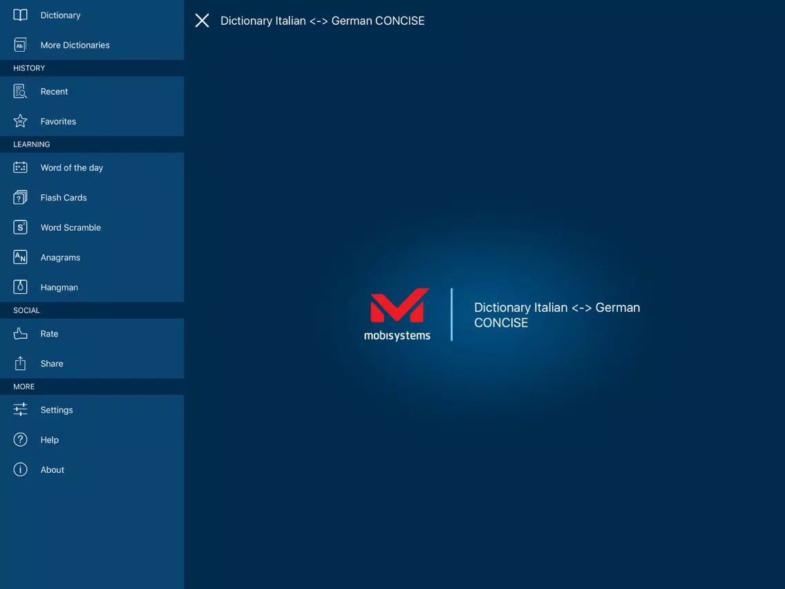Click the More Dictionaries icon
785x589 pixels.
pos(20,45)
